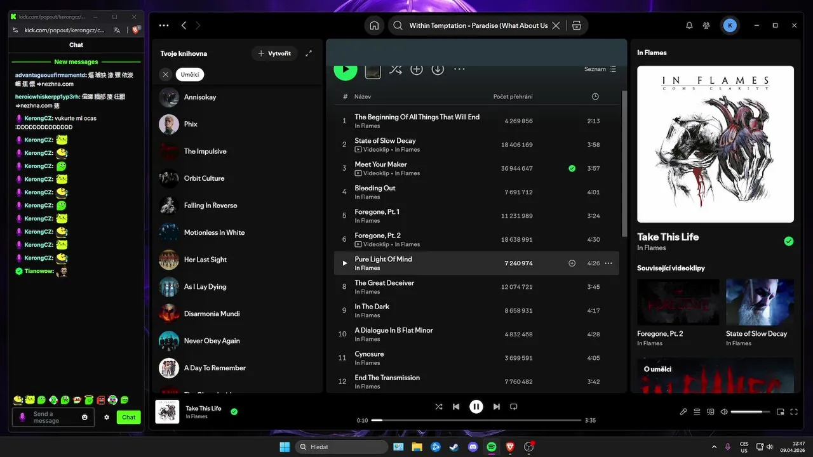The height and width of the screenshot is (457, 813).
Task: Open Windows Start menu
Action: 285,447
